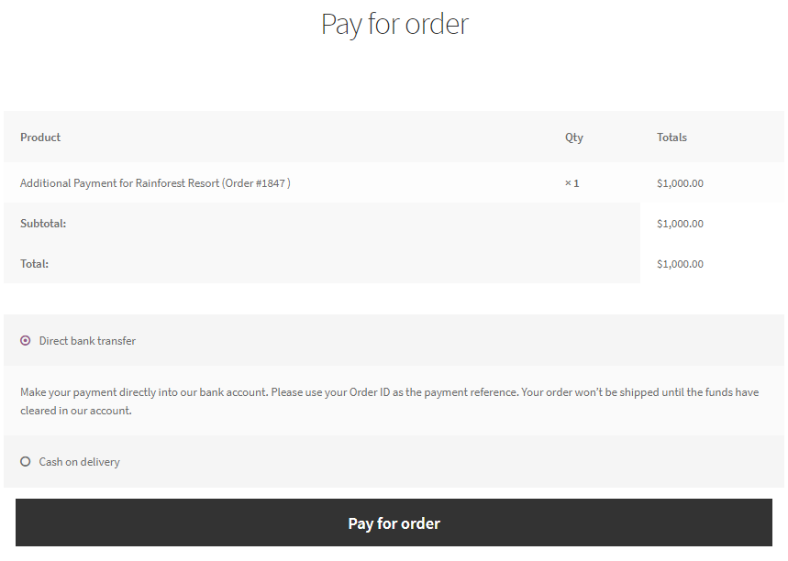The height and width of the screenshot is (561, 788).
Task: Click the ×1 quantity value
Action: pyautogui.click(x=572, y=183)
